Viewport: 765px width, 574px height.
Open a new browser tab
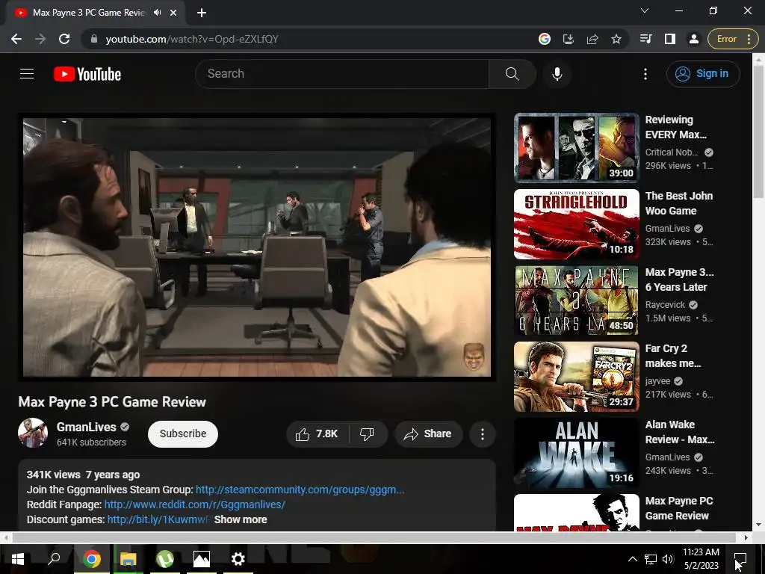tap(202, 13)
